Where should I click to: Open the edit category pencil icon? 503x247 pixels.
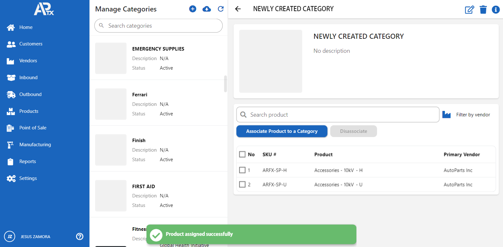pyautogui.click(x=469, y=10)
